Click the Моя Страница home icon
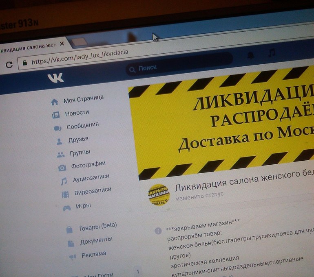 pyautogui.click(x=54, y=102)
